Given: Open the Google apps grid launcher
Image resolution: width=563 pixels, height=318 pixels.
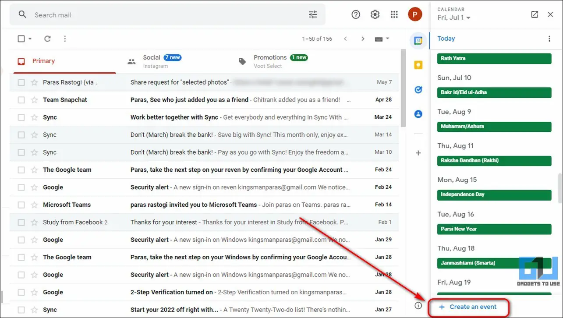Looking at the screenshot, I should tap(394, 14).
